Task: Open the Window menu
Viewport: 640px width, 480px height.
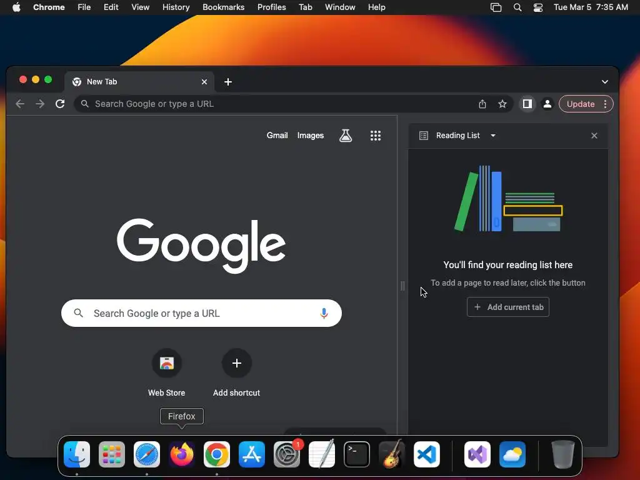Action: pos(340,7)
